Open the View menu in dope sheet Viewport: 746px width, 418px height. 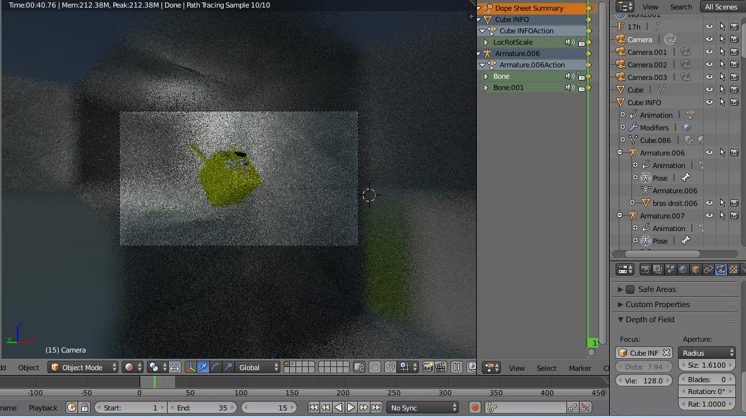(x=517, y=368)
